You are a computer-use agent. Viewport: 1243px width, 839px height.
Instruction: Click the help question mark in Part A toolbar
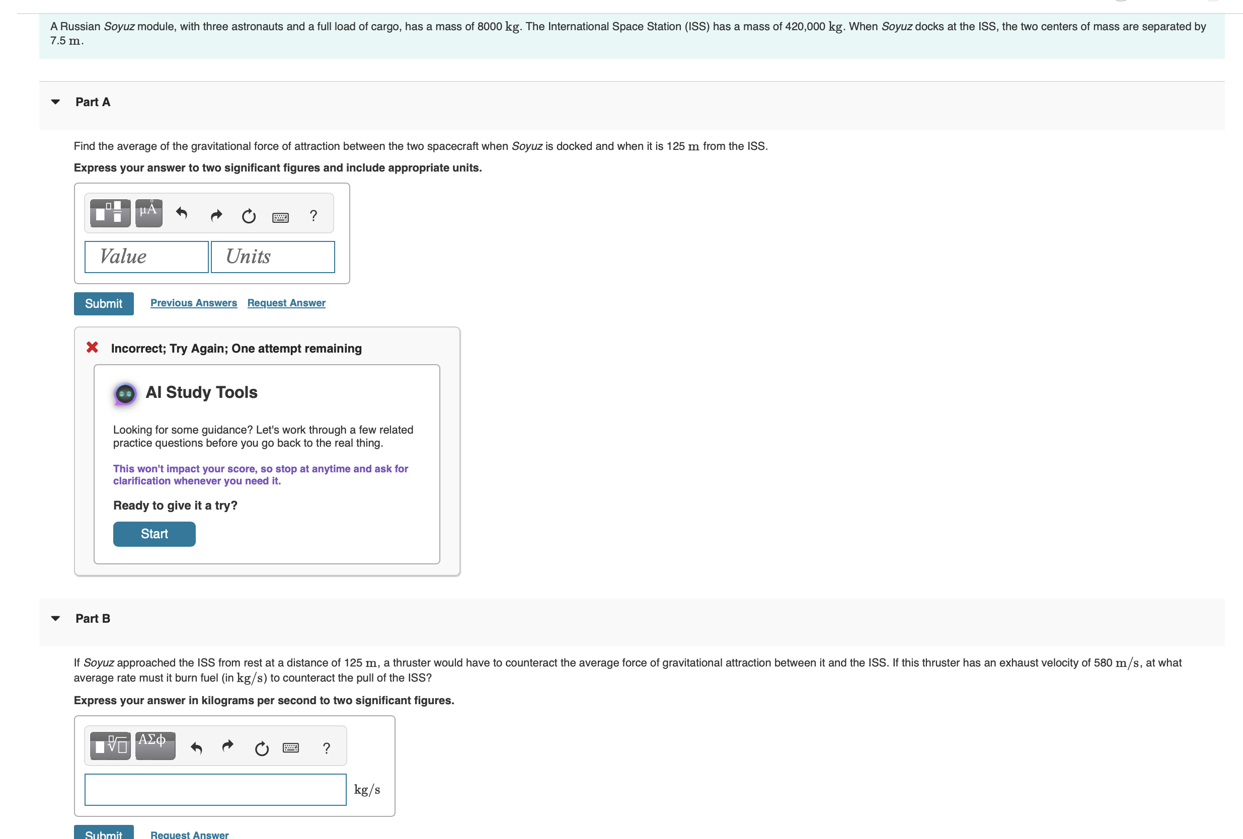[x=313, y=216]
